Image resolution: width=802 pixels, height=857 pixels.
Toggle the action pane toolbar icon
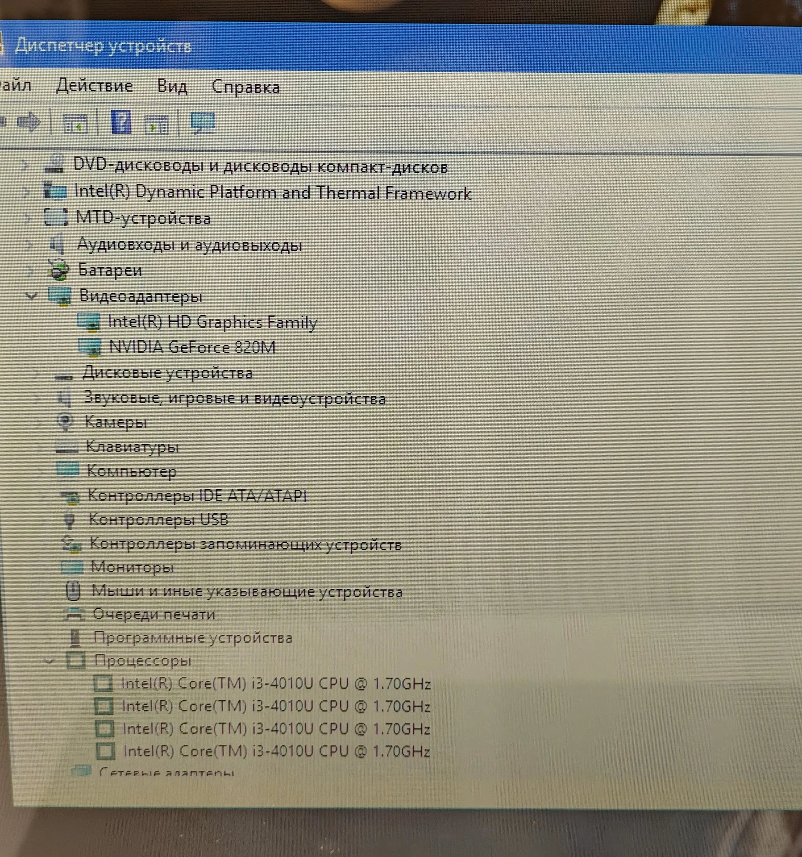(157, 125)
